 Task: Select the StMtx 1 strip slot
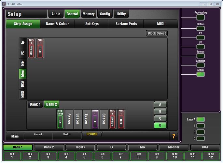[x=95, y=119]
